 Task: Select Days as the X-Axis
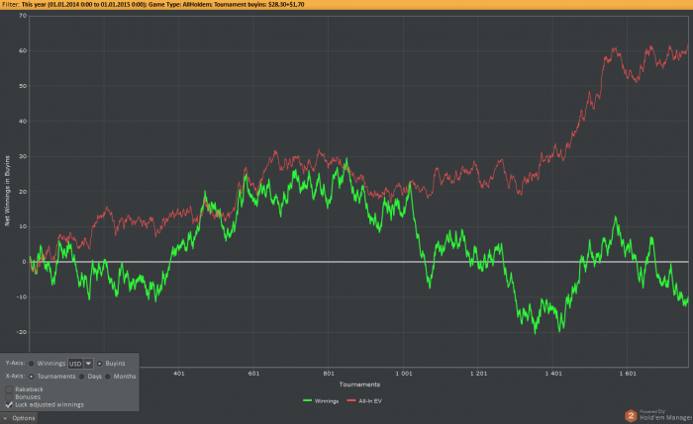point(82,377)
